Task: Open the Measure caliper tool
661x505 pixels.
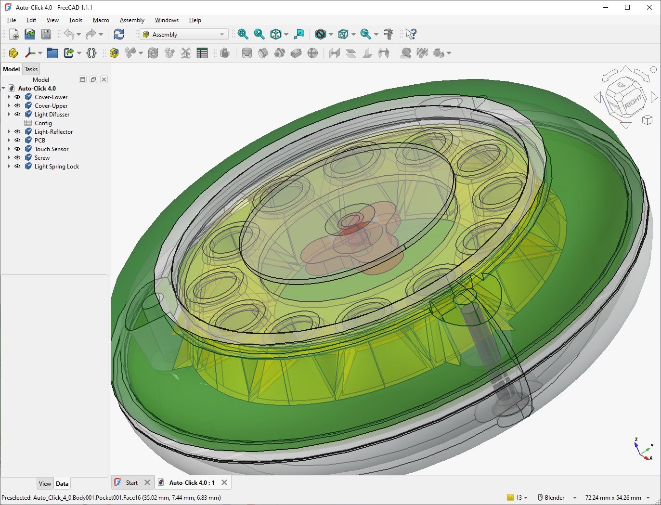Action: pos(389,34)
